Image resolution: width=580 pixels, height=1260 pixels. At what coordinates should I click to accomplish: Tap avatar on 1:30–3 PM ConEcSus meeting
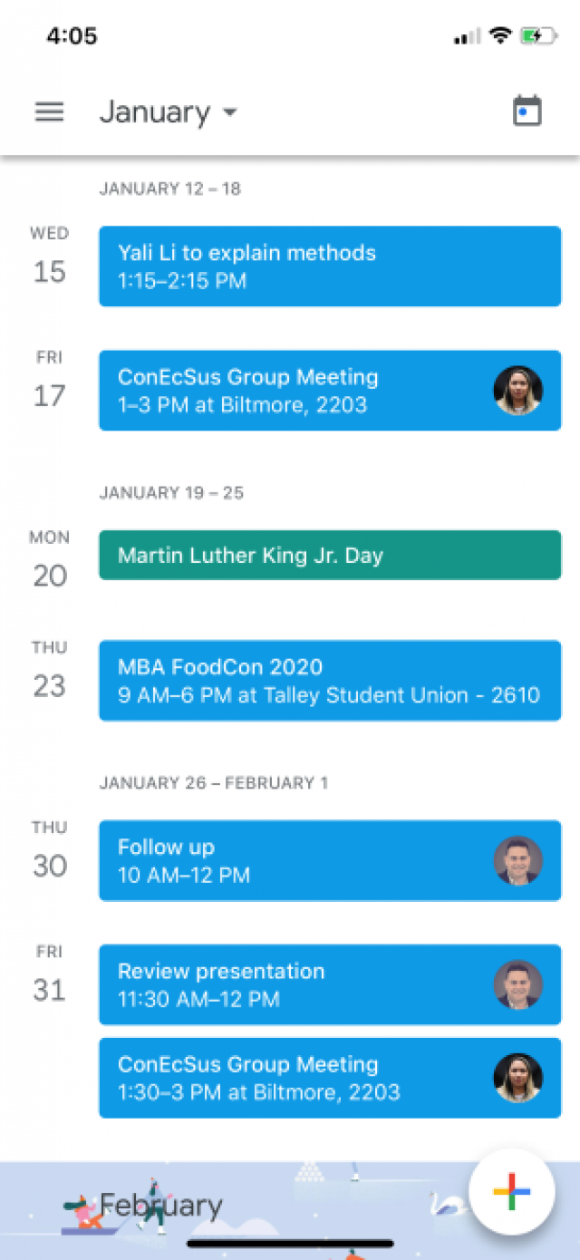click(x=518, y=1078)
